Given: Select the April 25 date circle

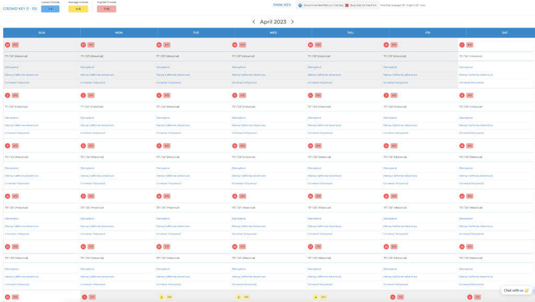Looking at the screenshot, I should 159,247.
